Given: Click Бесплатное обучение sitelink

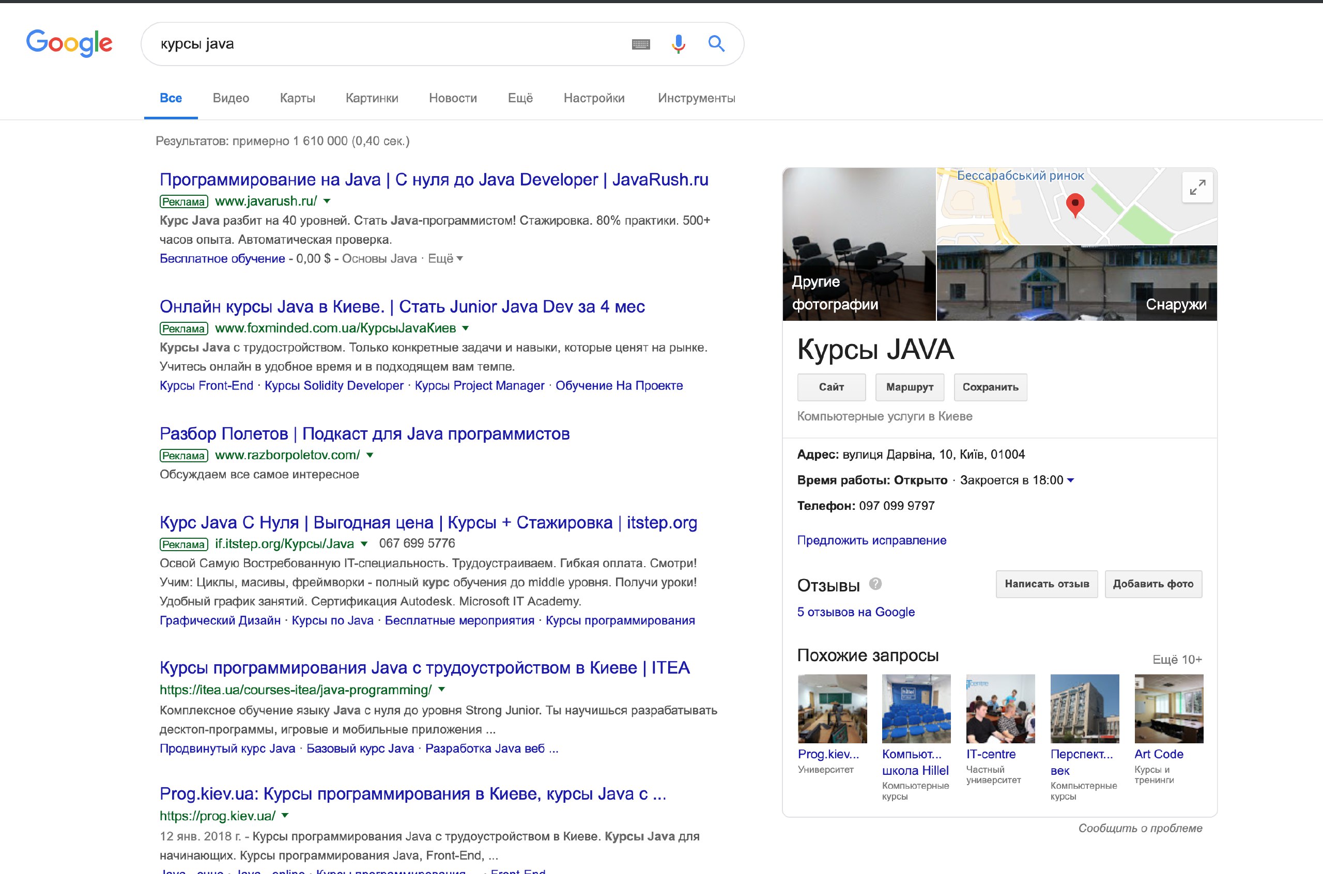Looking at the screenshot, I should [x=222, y=259].
